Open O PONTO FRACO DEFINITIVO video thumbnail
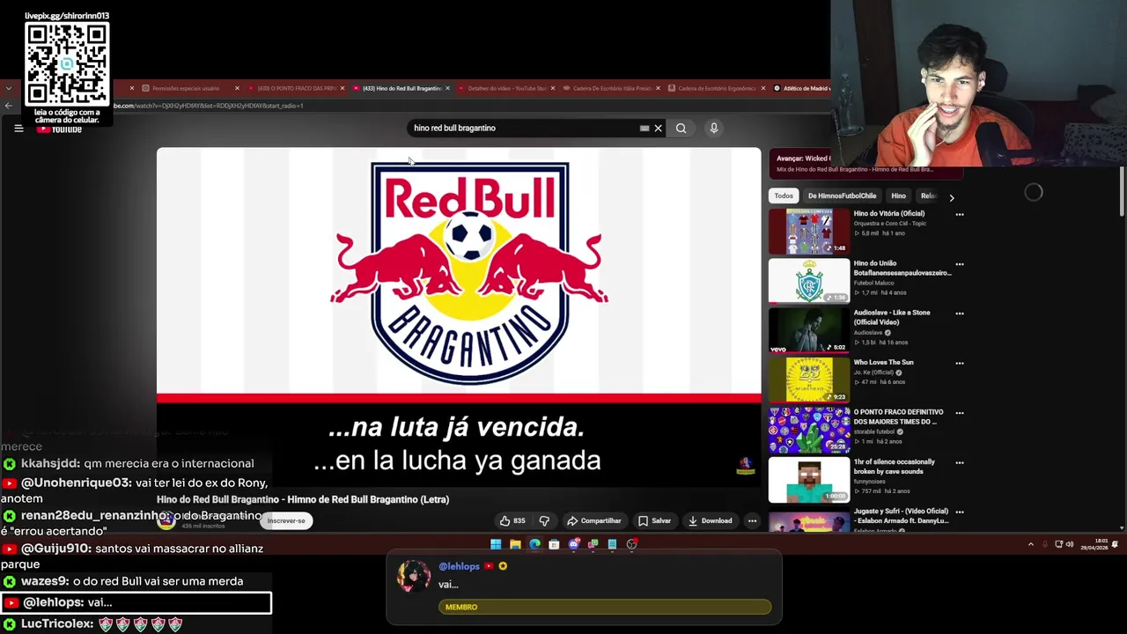The height and width of the screenshot is (634, 1127). pyautogui.click(x=809, y=430)
